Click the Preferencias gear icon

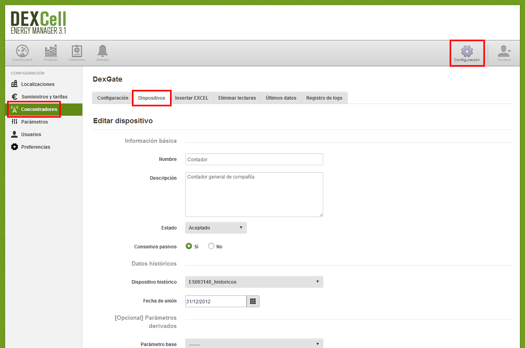pyautogui.click(x=15, y=147)
